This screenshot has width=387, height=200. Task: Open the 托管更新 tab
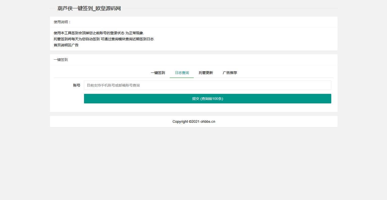(206, 73)
